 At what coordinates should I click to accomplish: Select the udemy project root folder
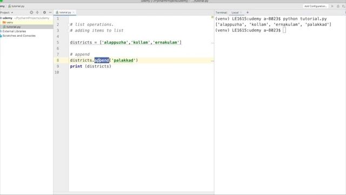click(7, 18)
